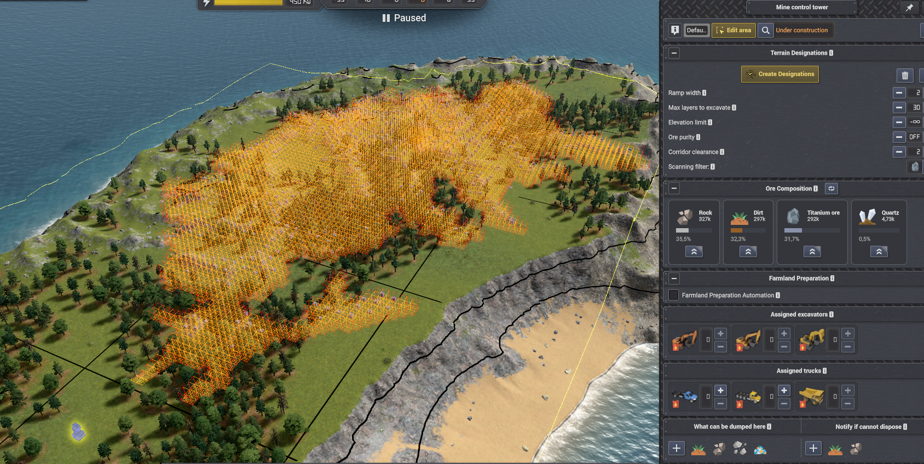Image resolution: width=924 pixels, height=464 pixels.
Task: Click the power level bar at top
Action: pos(249,3)
